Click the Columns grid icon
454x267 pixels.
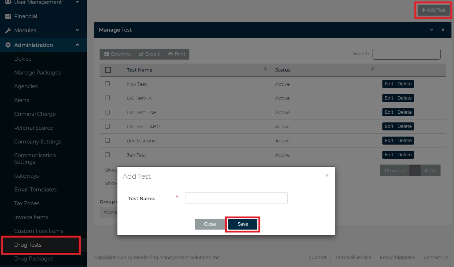click(107, 54)
